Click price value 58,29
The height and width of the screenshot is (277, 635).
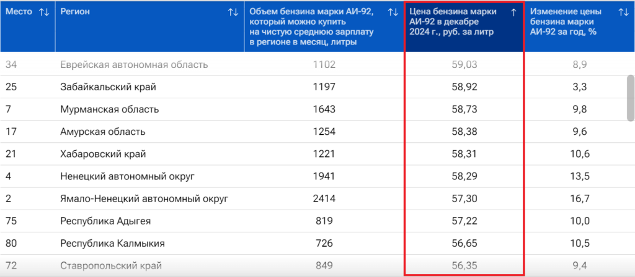click(465, 176)
